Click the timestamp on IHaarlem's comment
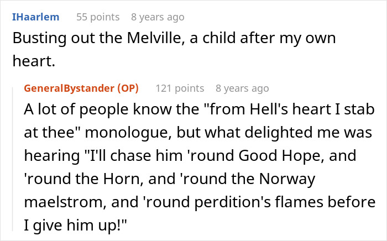 coord(158,17)
